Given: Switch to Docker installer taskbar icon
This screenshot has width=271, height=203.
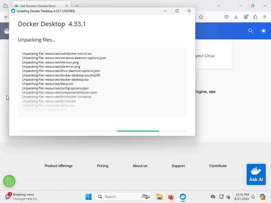Looking at the screenshot, I should click(183, 197).
